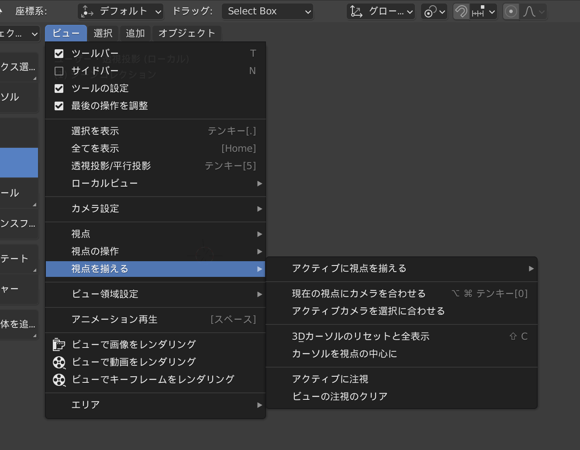Toggle the snap magnet button
The width and height of the screenshot is (580, 450).
[461, 12]
